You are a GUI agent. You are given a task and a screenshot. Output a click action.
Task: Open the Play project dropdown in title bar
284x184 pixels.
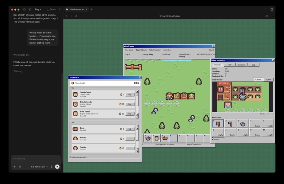[38, 10]
